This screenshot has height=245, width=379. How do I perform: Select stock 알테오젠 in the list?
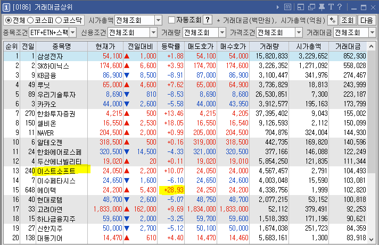[50, 142]
